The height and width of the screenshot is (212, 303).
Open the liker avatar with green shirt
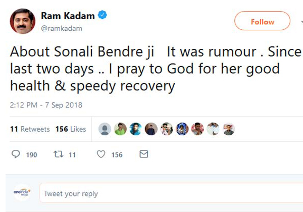tap(120, 129)
